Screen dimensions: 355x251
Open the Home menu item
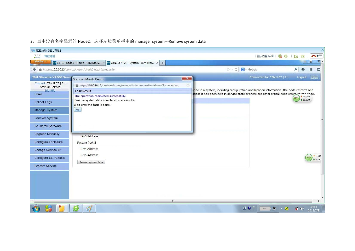point(50,94)
